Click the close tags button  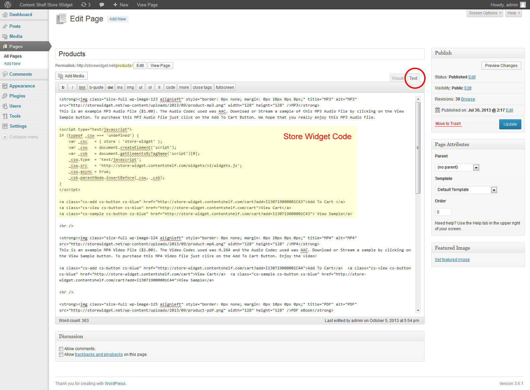pyautogui.click(x=202, y=87)
